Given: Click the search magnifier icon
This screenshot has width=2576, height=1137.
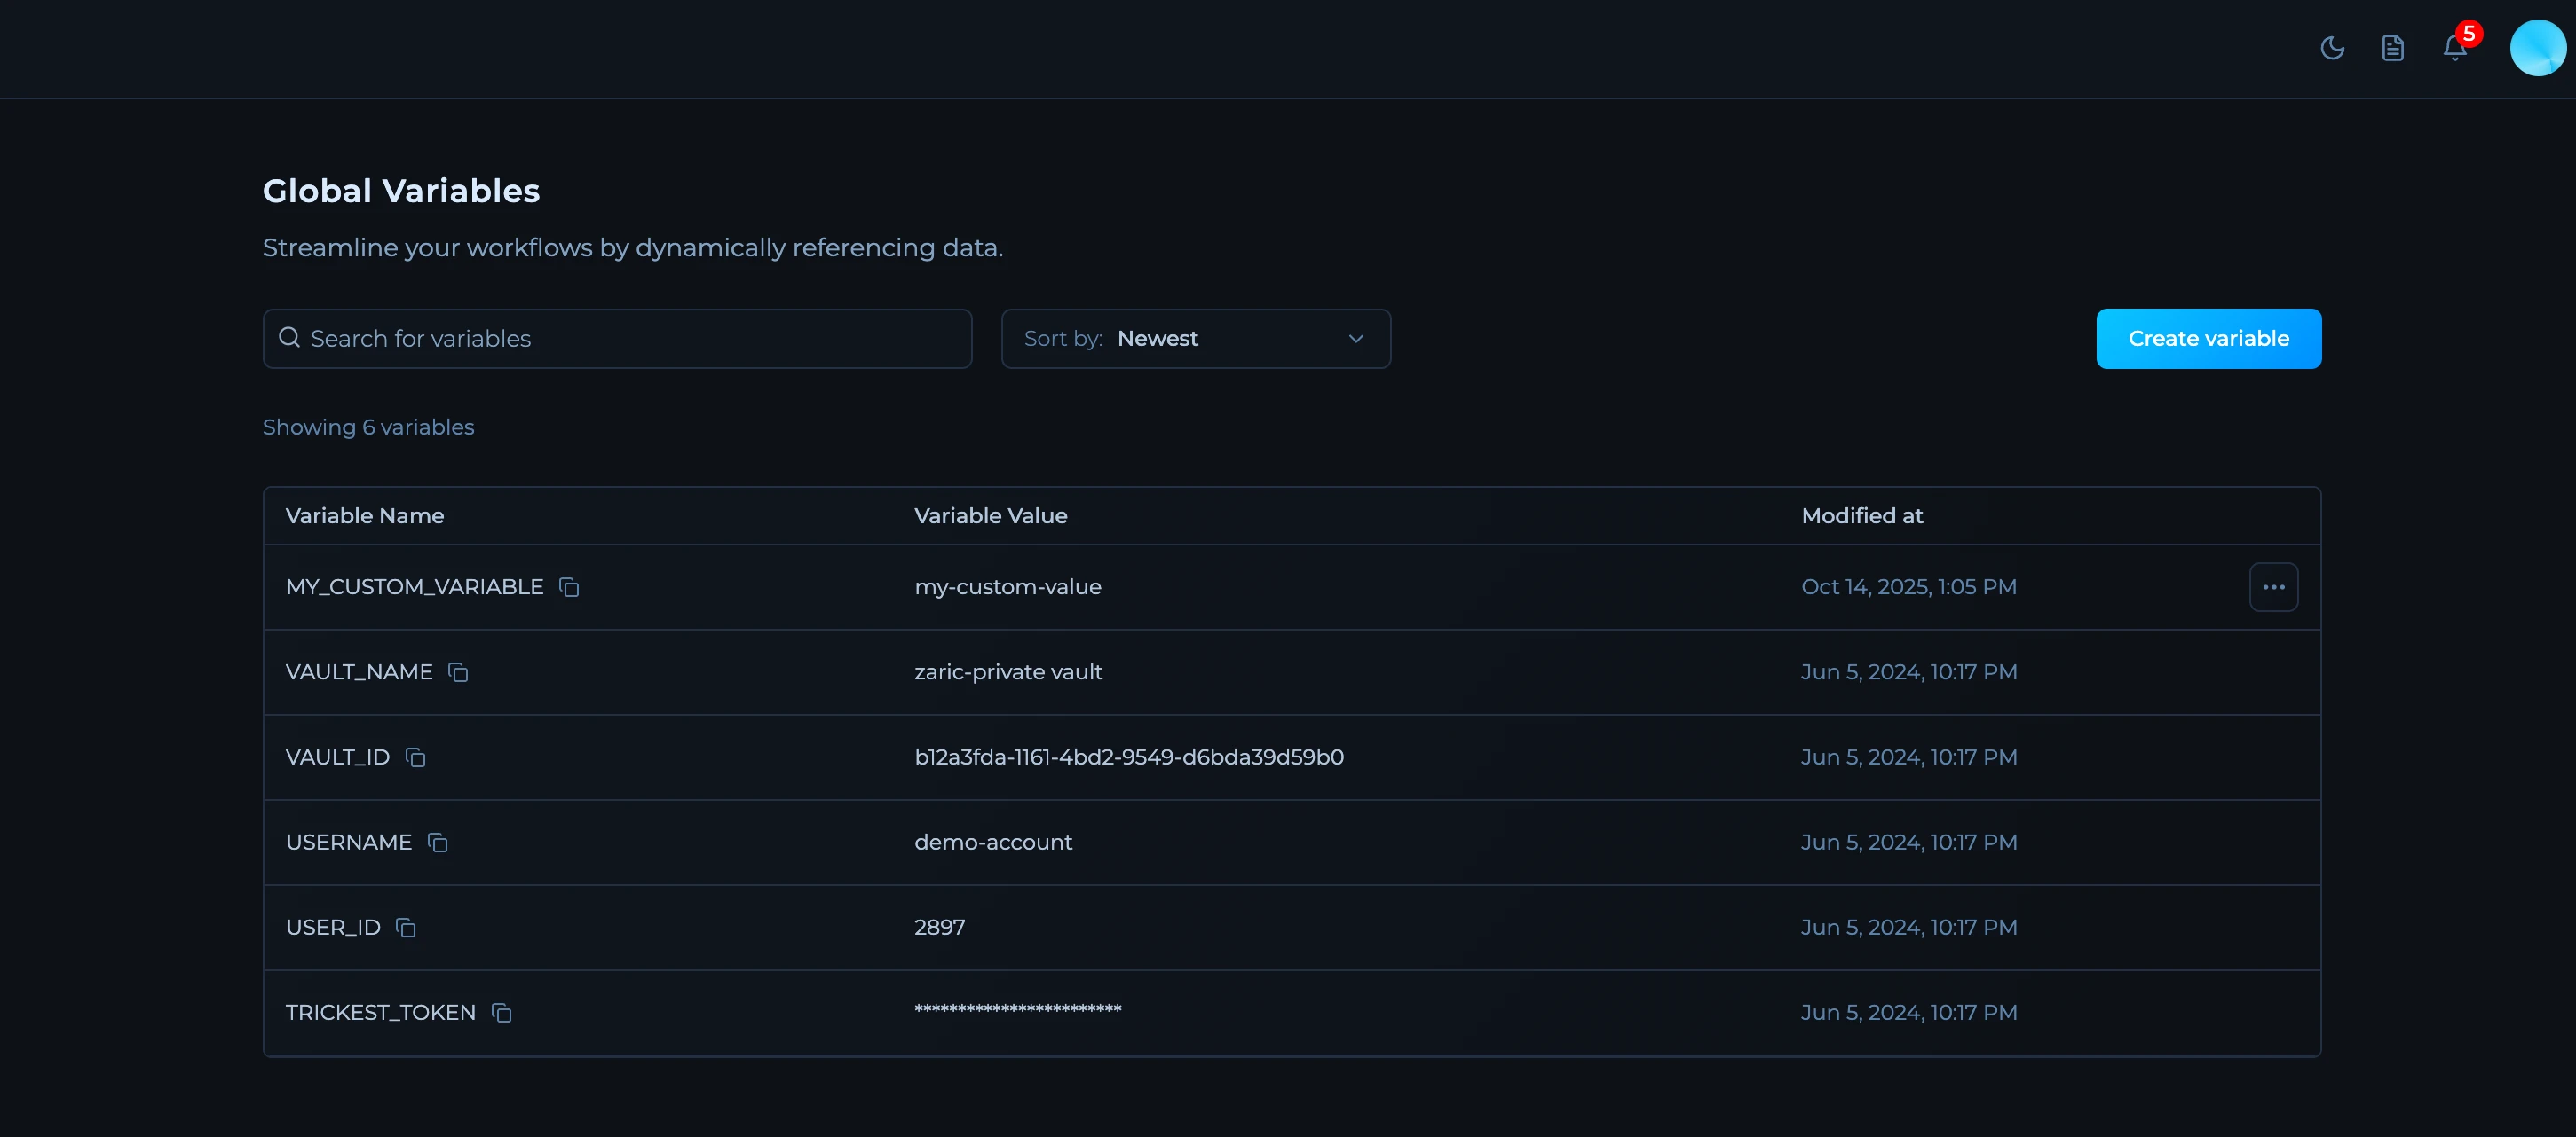Looking at the screenshot, I should point(289,338).
